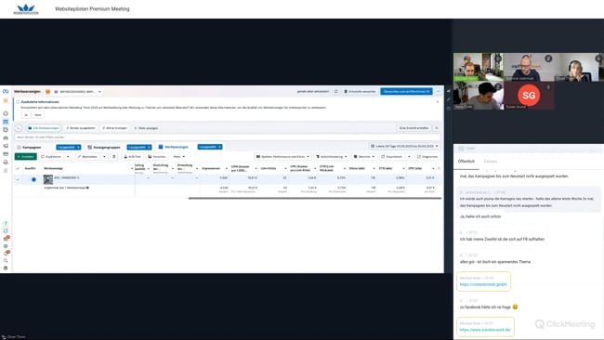
Task: Click the blue Überprüfen und veröffentlichen button
Action: point(406,92)
